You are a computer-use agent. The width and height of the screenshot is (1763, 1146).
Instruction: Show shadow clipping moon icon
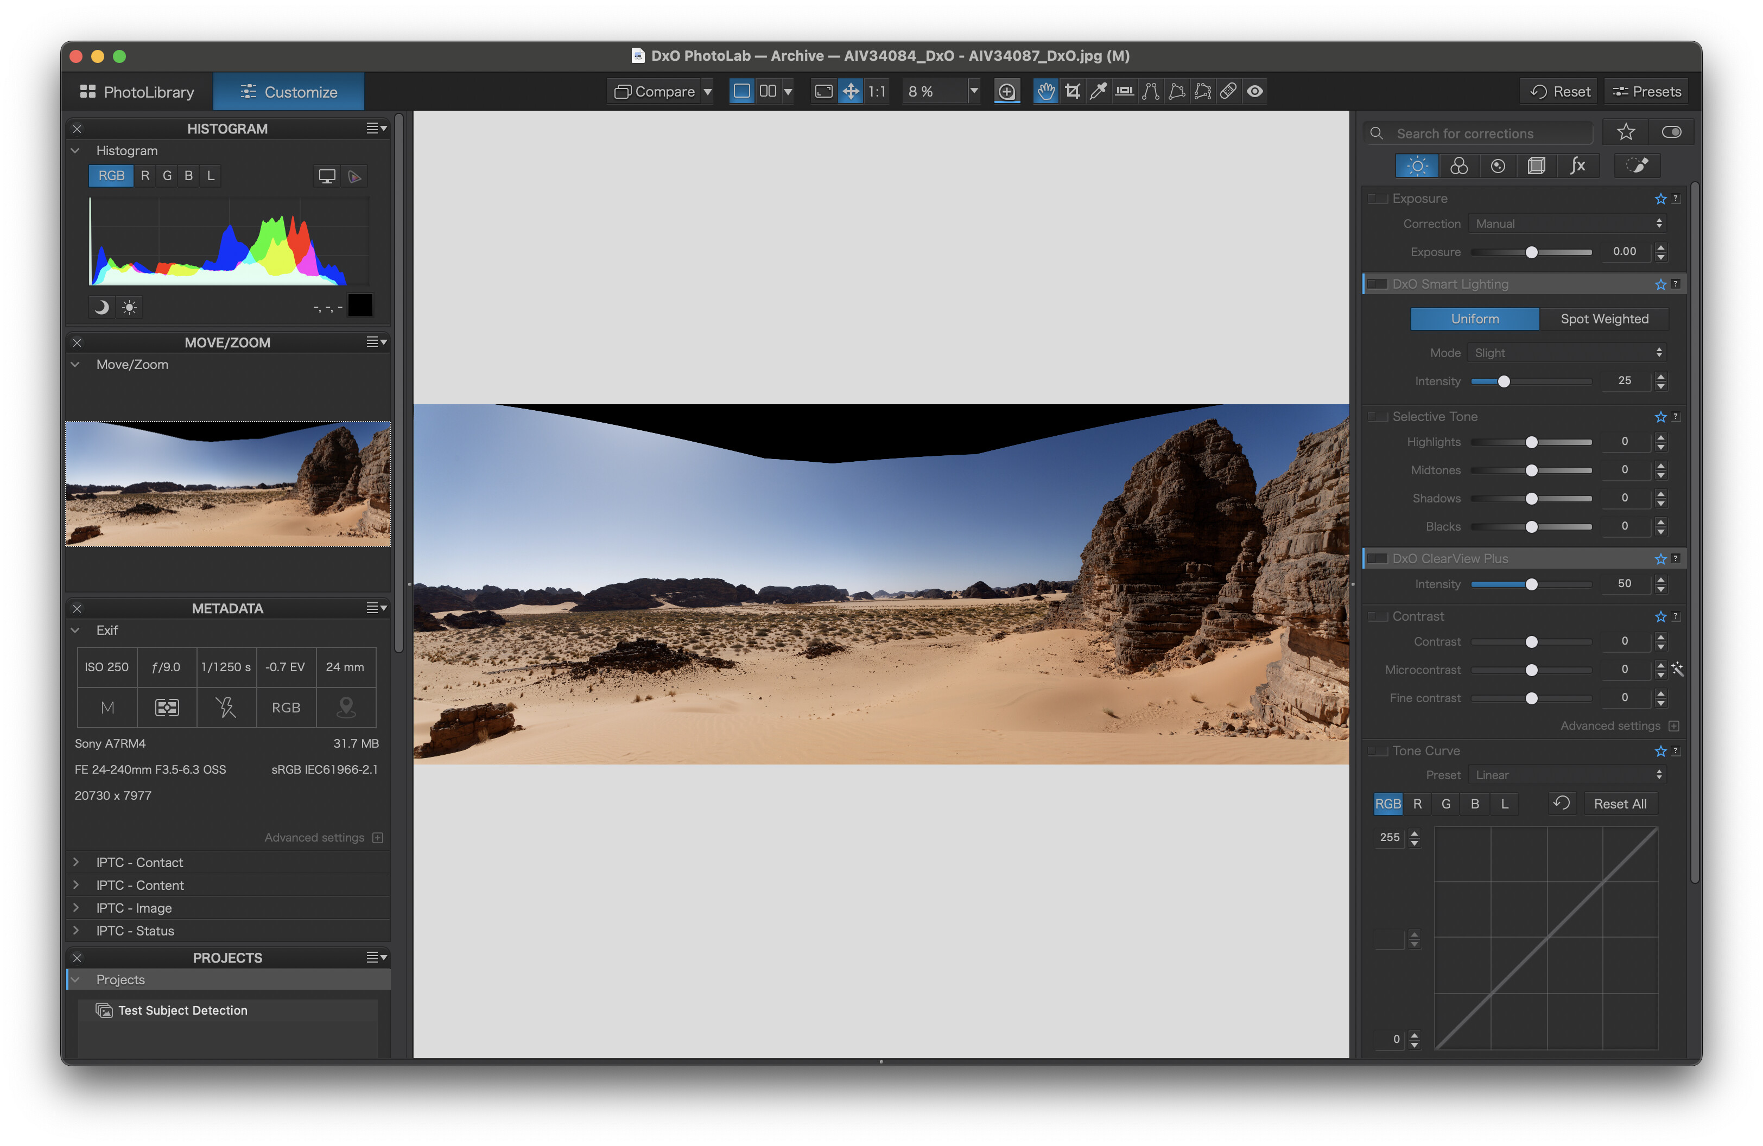102,307
